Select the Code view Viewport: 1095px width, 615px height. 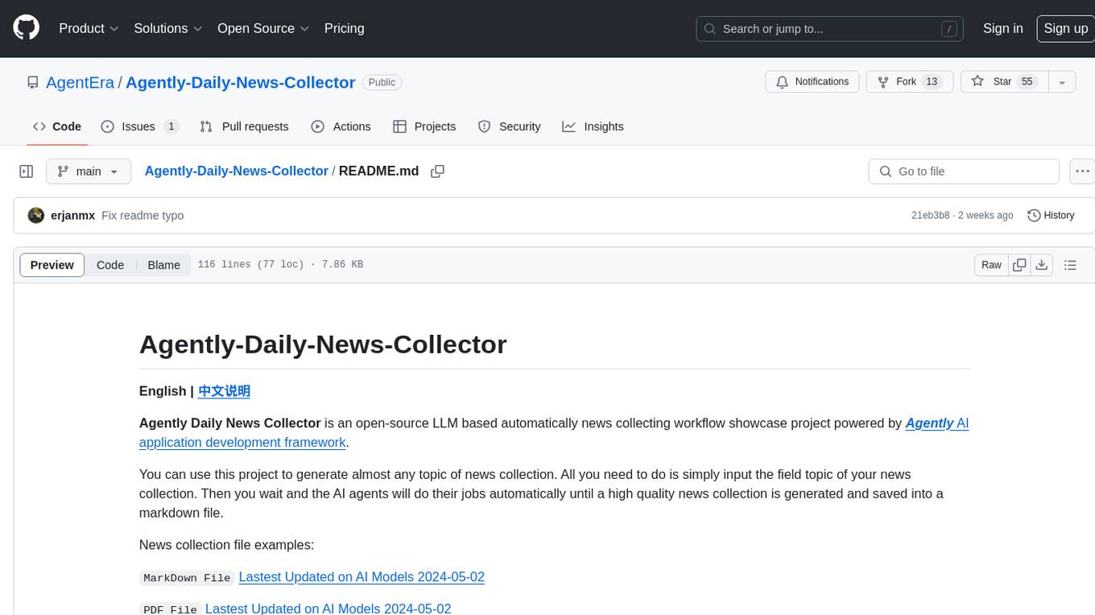(x=110, y=265)
